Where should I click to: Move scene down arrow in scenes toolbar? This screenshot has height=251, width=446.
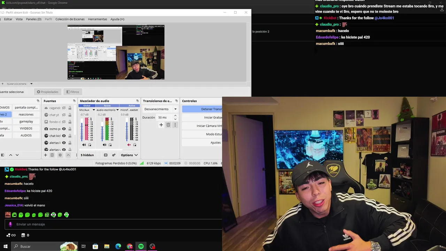[17, 155]
